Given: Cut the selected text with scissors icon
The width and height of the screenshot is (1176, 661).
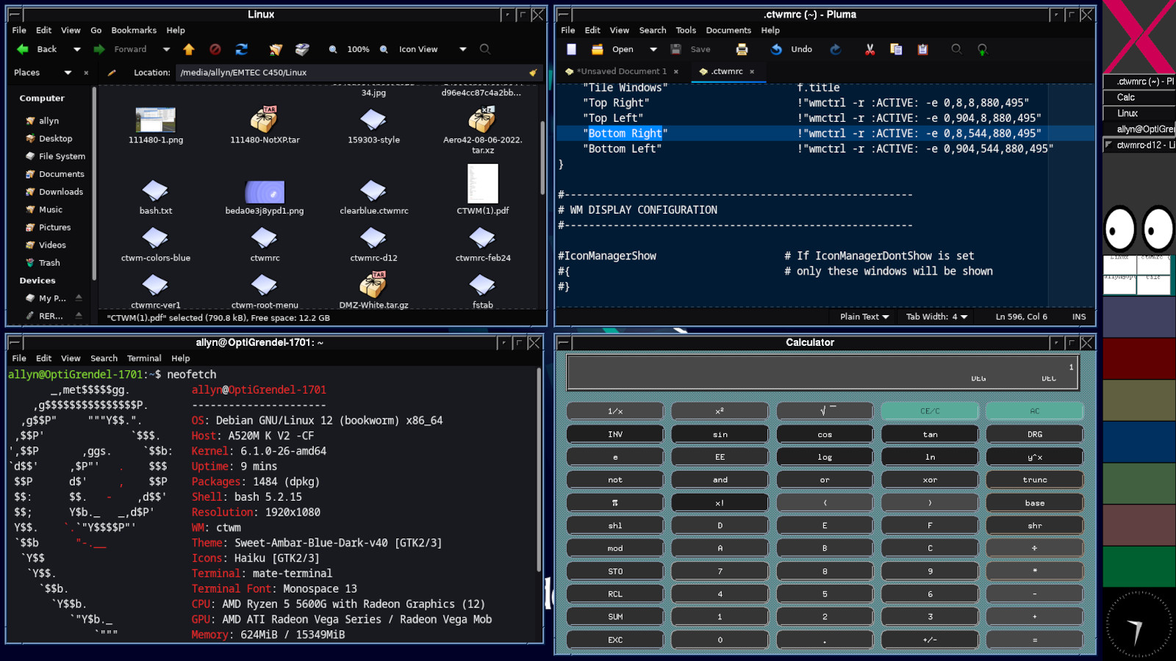Looking at the screenshot, I should 870,49.
